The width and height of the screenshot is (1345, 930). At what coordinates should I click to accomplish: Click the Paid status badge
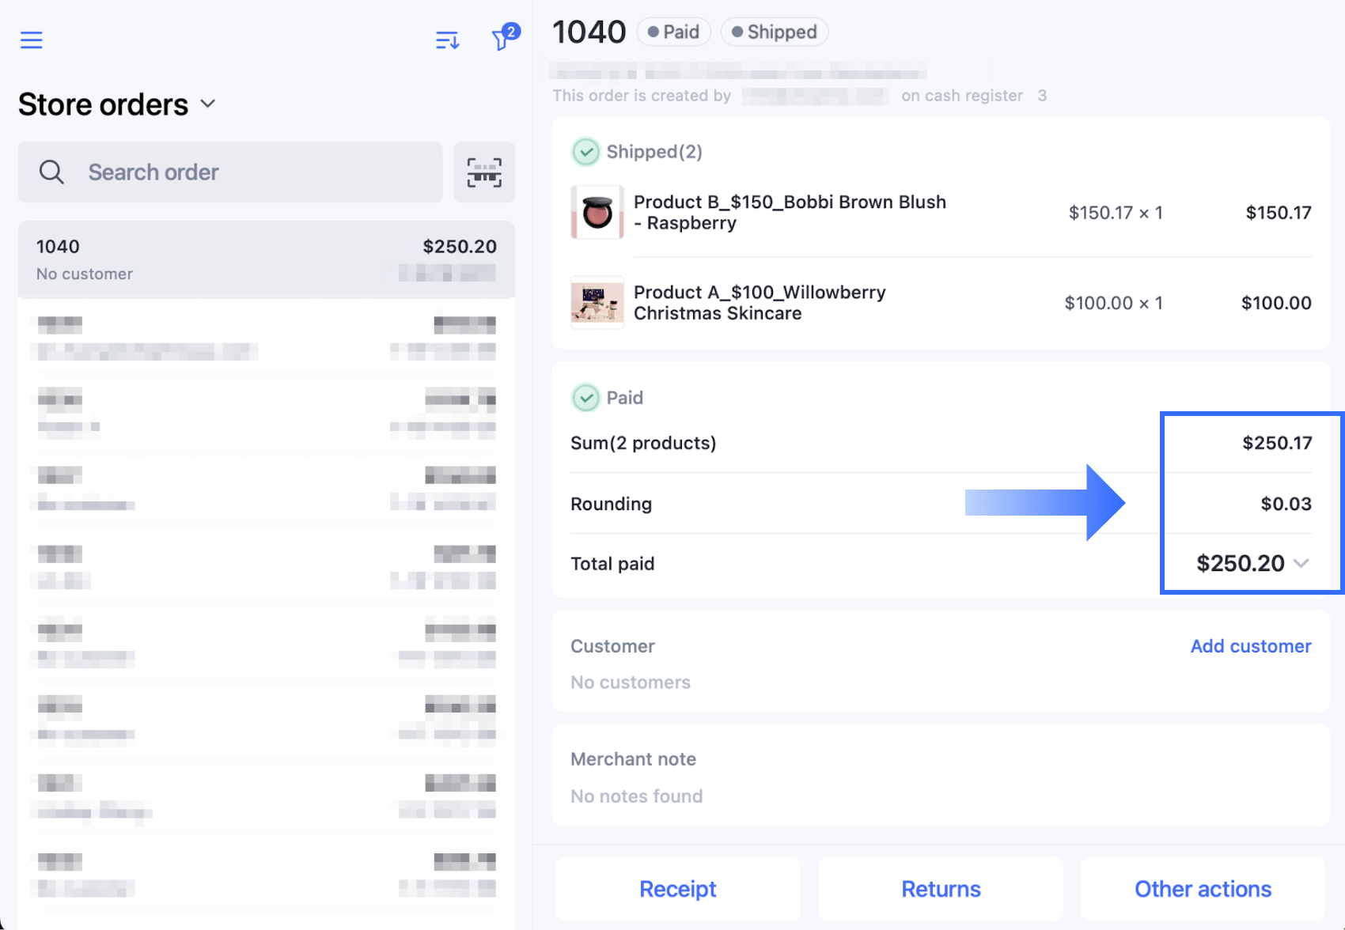coord(673,32)
